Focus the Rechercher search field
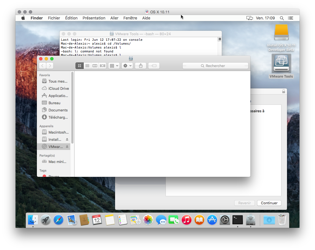Image resolution: width=315 pixels, height=250 pixels. (215, 66)
